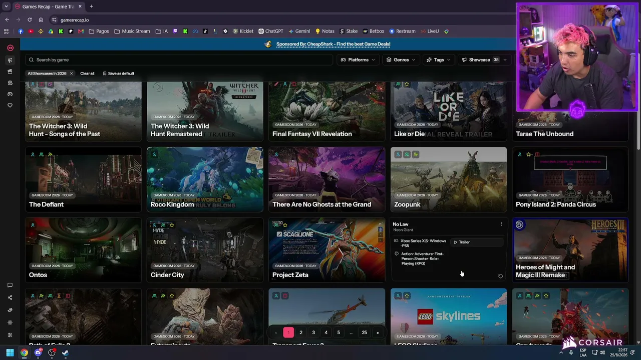
Task: Open the Facebook bookmark icon
Action: (21, 31)
